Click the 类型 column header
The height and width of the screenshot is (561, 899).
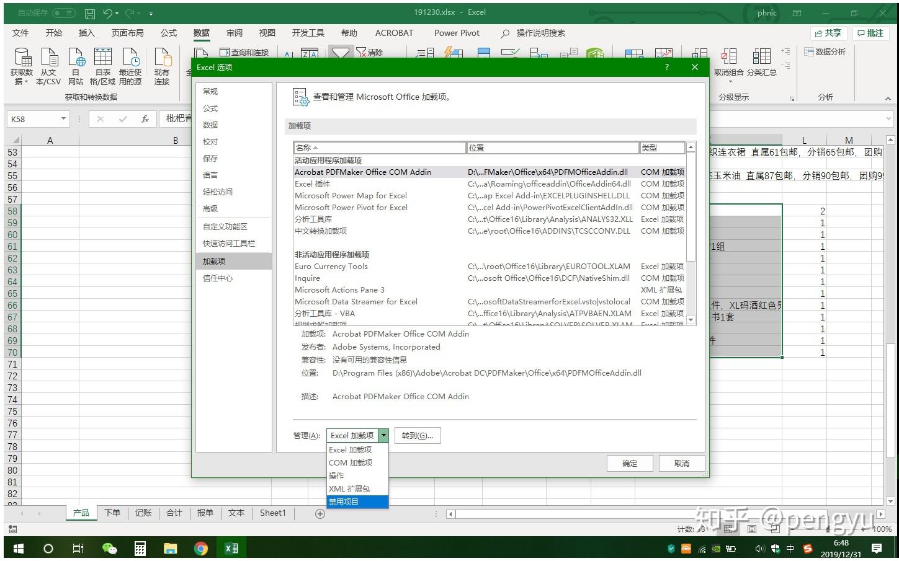coord(662,148)
